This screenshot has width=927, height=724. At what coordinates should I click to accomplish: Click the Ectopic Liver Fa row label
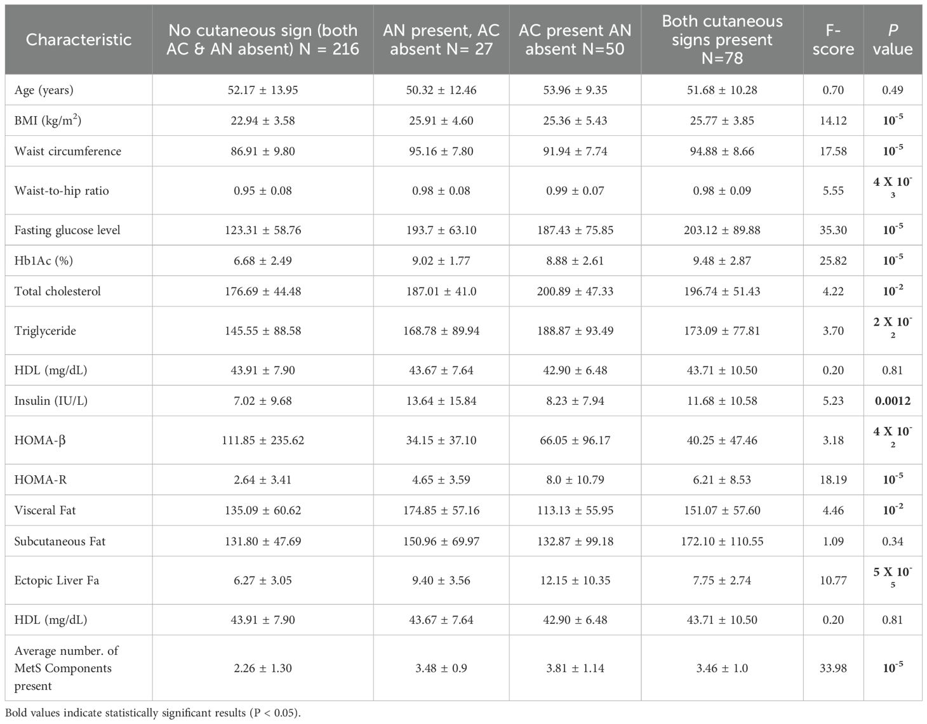point(57,580)
